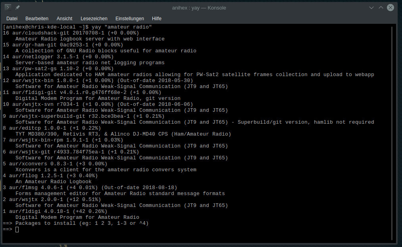
Task: Open the Bearbeiten menu
Action: coord(37,19)
